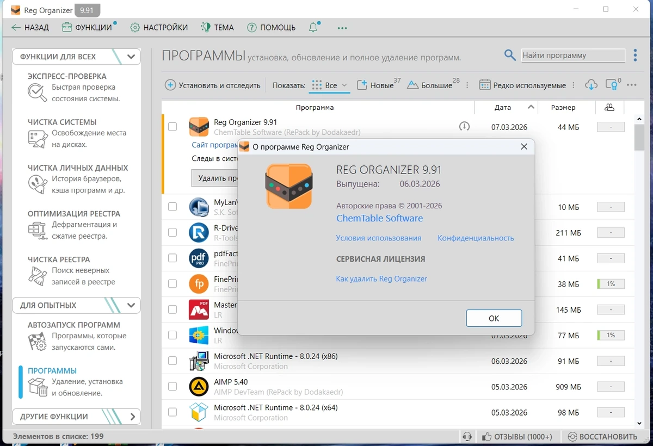Open the blue vertical dots menu near search

pos(635,55)
